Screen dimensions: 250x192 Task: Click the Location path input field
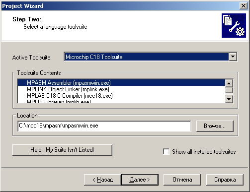coord(104,126)
